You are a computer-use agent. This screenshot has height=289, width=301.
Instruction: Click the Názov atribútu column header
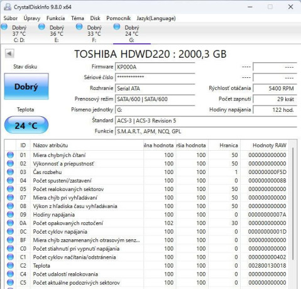pyautogui.click(x=87, y=145)
